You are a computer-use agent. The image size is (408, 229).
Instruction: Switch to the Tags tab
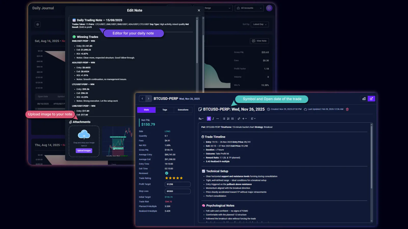(x=164, y=110)
